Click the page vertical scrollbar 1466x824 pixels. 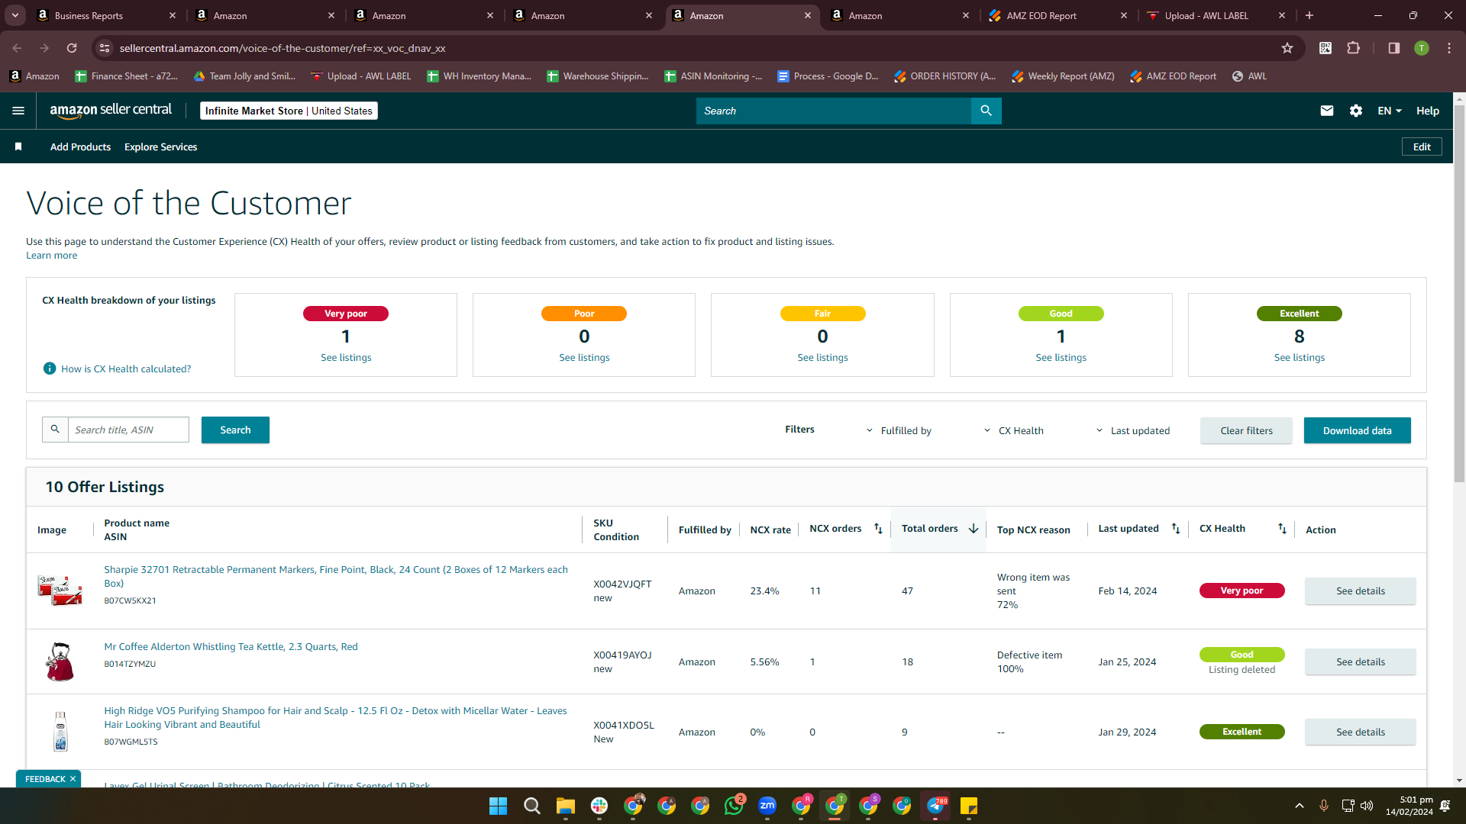pos(1459,294)
